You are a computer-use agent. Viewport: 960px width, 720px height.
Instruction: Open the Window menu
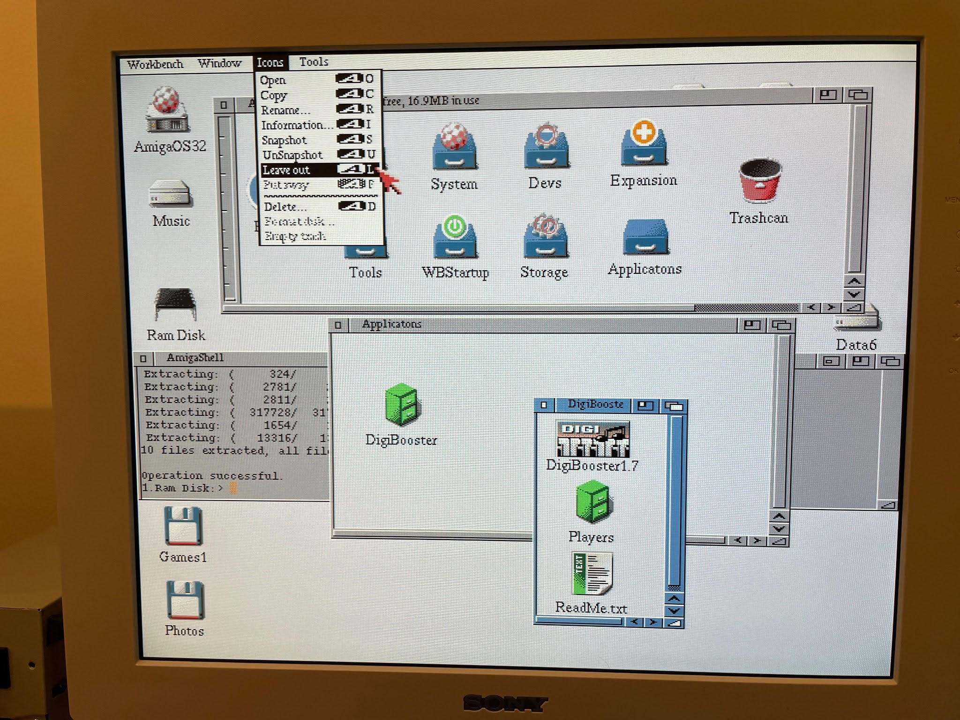[219, 63]
